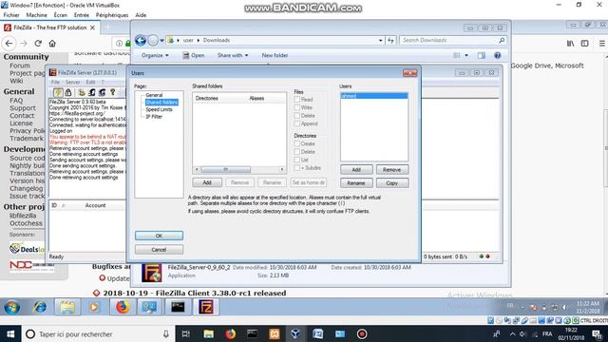
Task: Open the File menu in FileZilla Server
Action: 55,83
